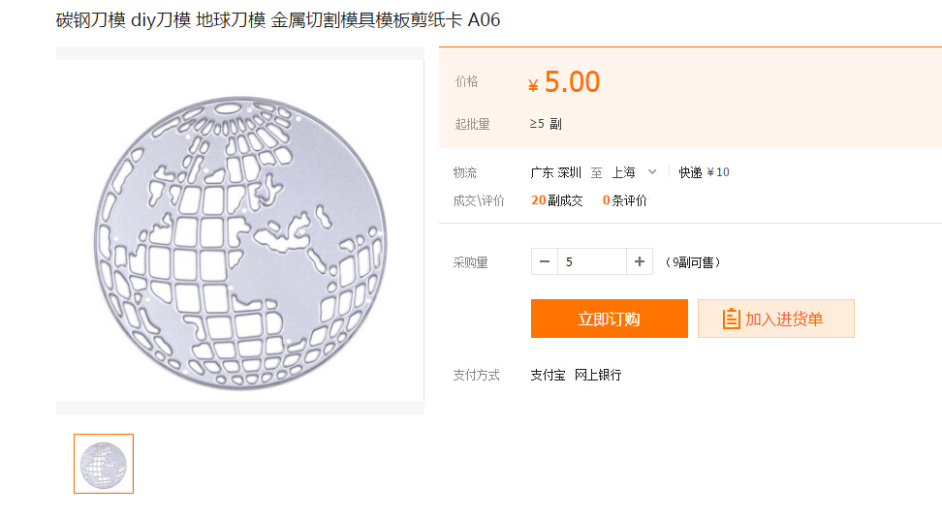Click the 9副可售 stock availability text
Viewport: 942px width, 517px height.
(692, 261)
